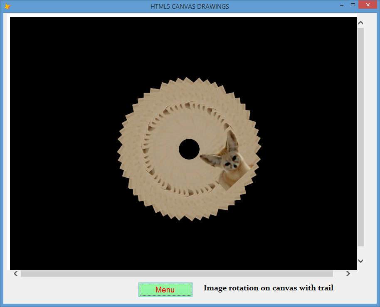
Task: Click the center black hole of the spiral trail
Action: tap(190, 149)
